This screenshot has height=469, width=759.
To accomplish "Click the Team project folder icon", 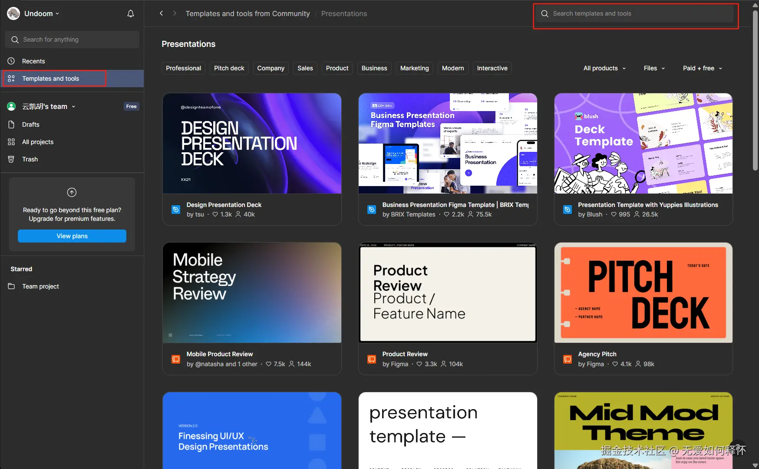I will [x=11, y=286].
